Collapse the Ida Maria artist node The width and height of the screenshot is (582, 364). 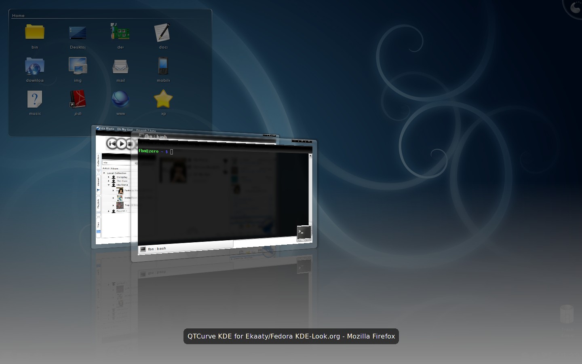click(108, 185)
